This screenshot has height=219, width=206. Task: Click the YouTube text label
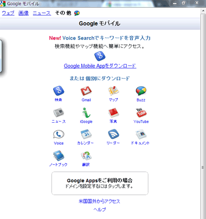coord(141,122)
